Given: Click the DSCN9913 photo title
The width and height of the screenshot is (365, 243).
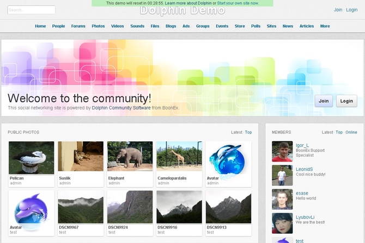Looking at the screenshot, I should 216,227.
